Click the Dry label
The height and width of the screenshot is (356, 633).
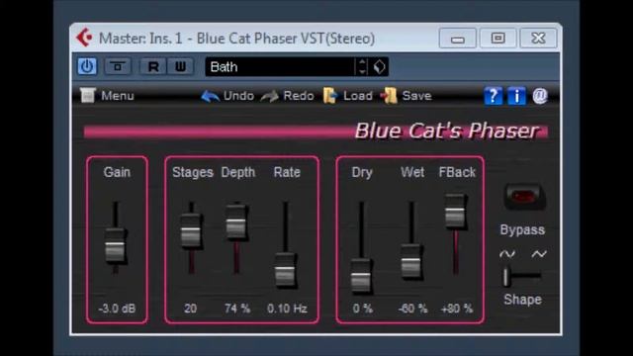362,172
